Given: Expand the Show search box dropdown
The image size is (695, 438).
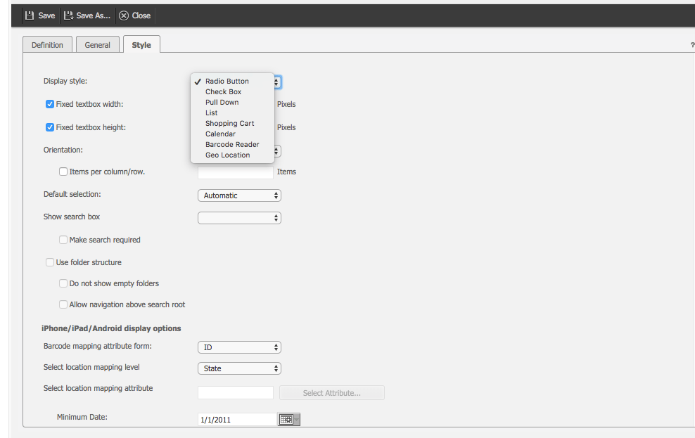Looking at the screenshot, I should tap(239, 218).
